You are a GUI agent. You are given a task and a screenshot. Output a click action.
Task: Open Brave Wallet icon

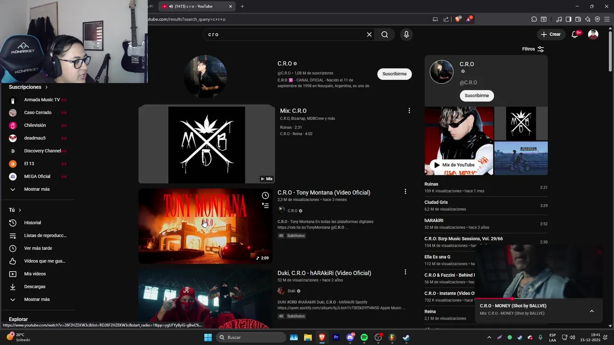(578, 19)
